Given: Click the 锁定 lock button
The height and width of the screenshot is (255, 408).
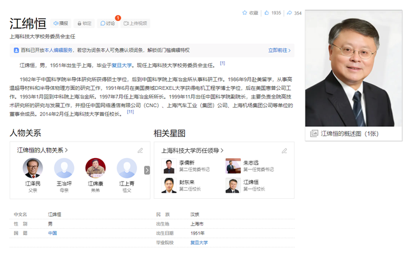Looking at the screenshot, I should pos(84,24).
